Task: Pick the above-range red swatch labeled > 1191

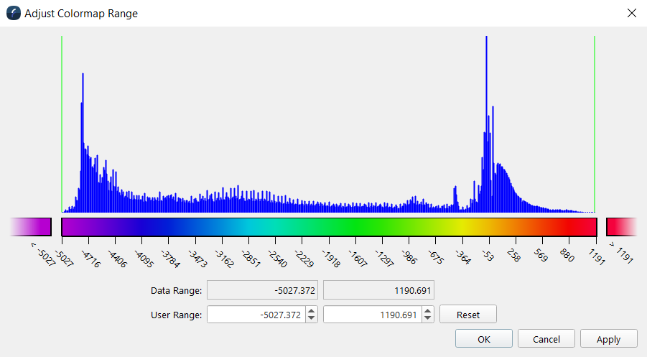Action: 621,227
